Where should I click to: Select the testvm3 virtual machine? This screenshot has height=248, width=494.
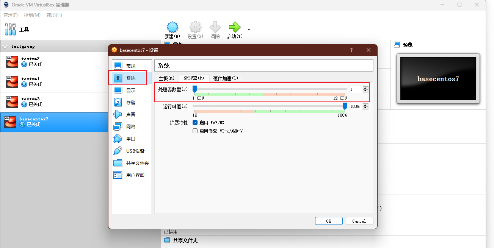click(x=80, y=102)
